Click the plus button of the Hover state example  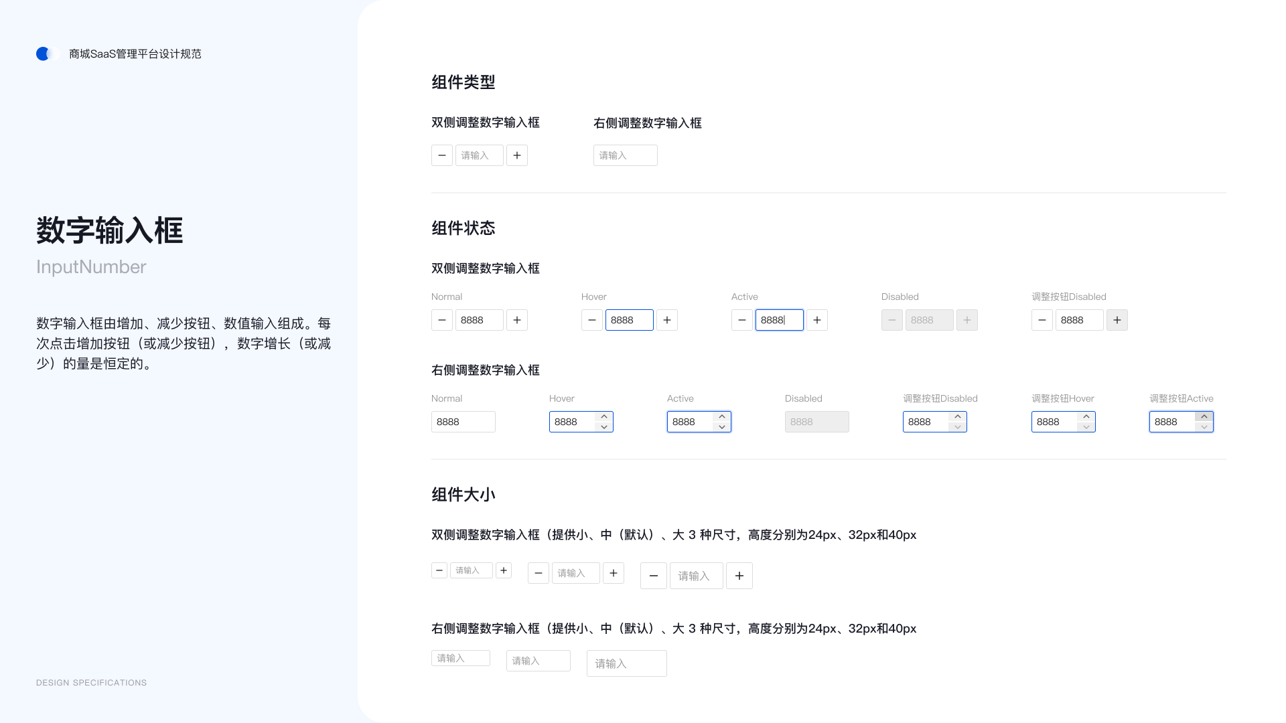coord(667,320)
